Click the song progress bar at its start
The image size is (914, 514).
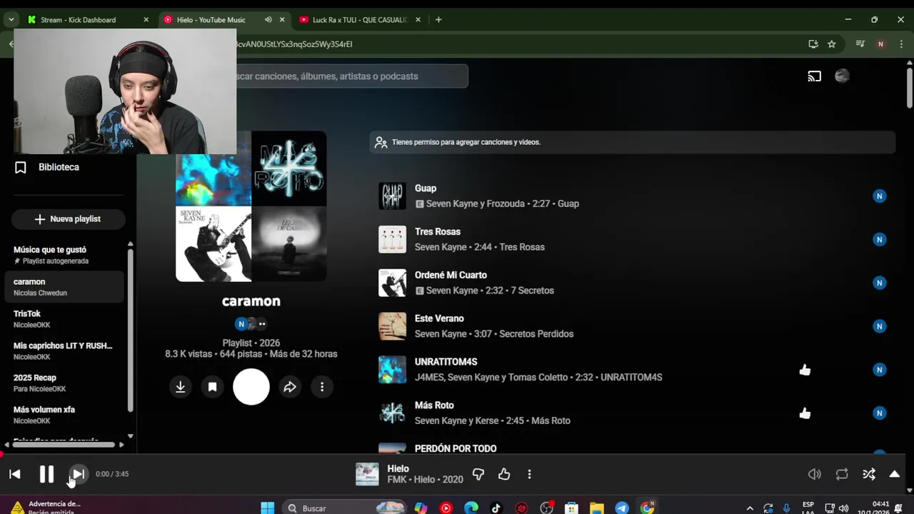point(2,454)
